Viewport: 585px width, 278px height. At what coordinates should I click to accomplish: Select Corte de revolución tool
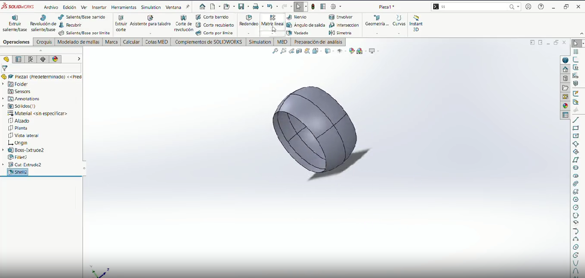coord(184,23)
